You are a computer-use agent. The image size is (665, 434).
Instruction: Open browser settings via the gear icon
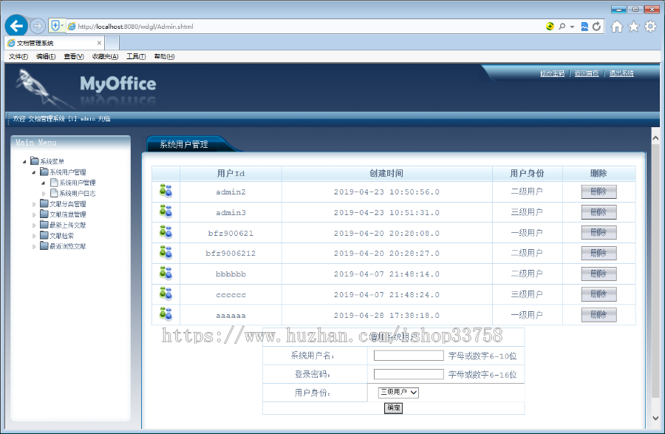tap(648, 25)
